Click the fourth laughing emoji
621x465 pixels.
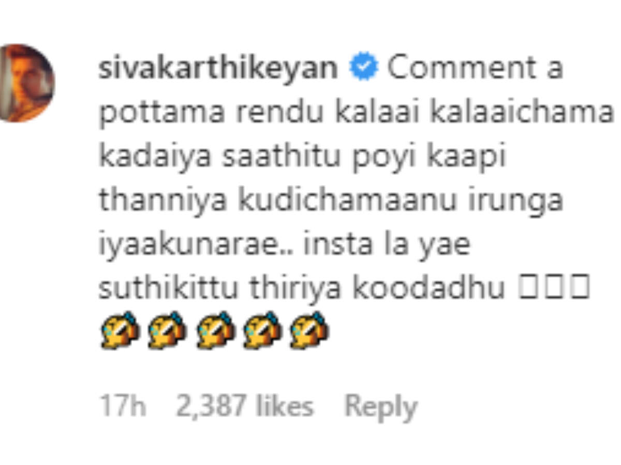[x=263, y=331]
